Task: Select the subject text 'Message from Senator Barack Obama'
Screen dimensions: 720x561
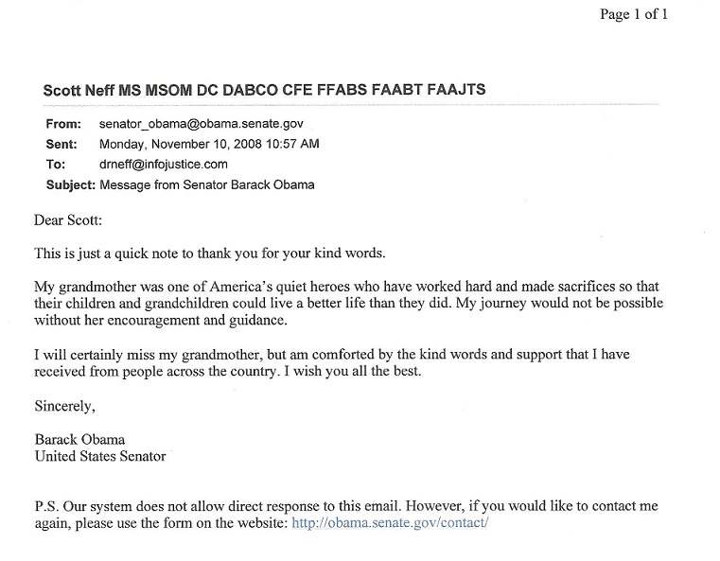Action: [207, 184]
